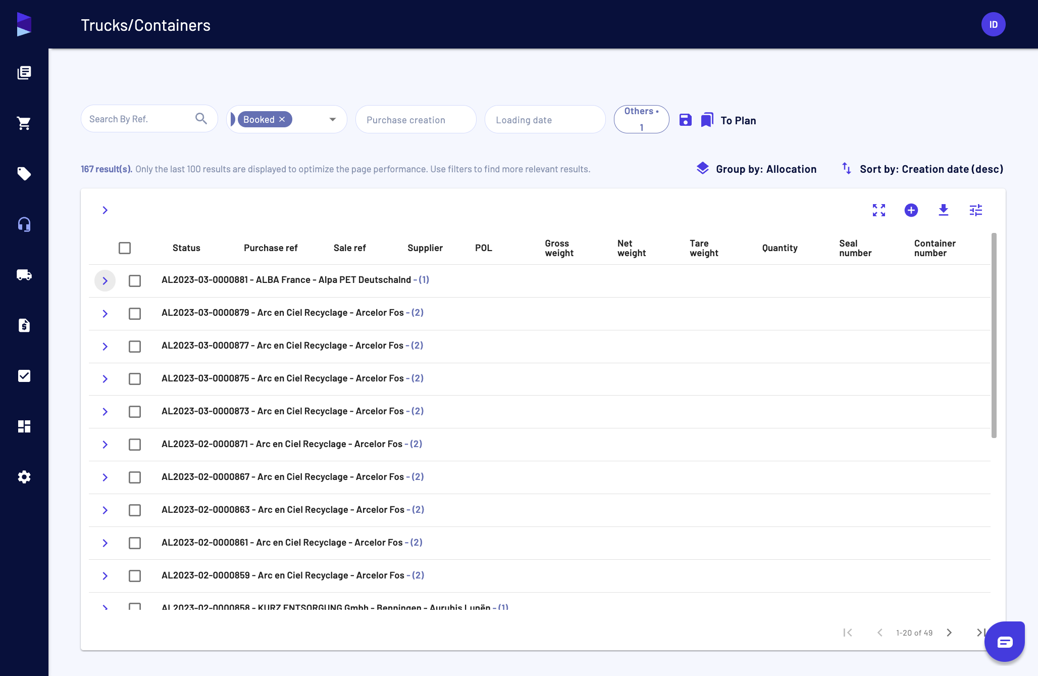Open the ID user avatar menu
Screen dimensions: 1038x676
(x=994, y=24)
